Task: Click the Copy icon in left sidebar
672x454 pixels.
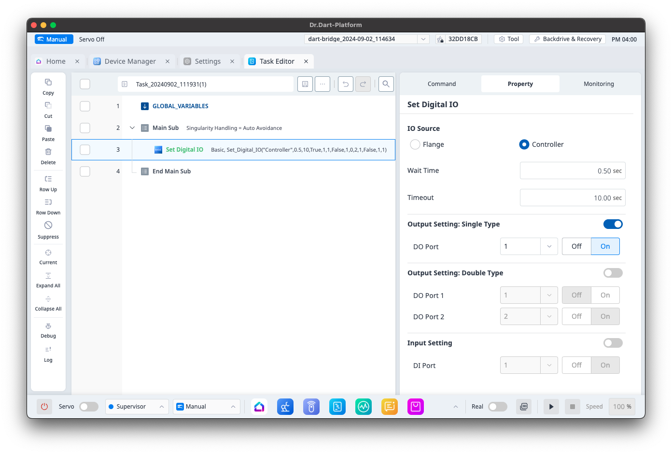Action: tap(48, 83)
